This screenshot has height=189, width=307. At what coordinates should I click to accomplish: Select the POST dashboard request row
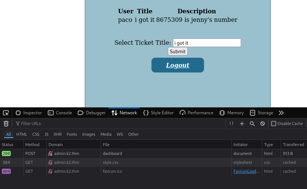pyautogui.click(x=153, y=153)
